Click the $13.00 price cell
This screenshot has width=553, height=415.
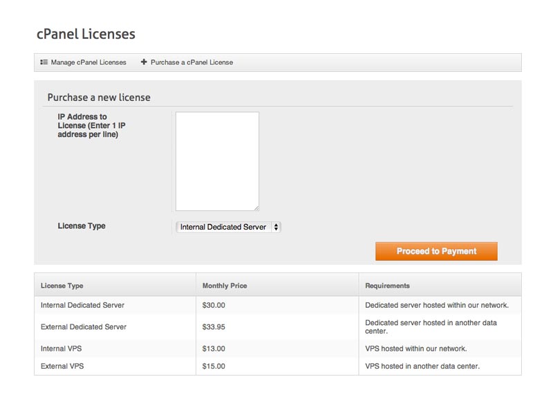coord(277,349)
